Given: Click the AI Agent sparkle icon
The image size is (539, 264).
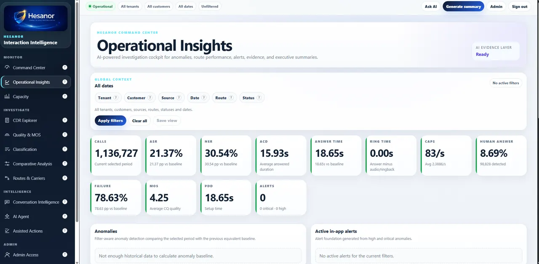Looking at the screenshot, I should 7,216.
